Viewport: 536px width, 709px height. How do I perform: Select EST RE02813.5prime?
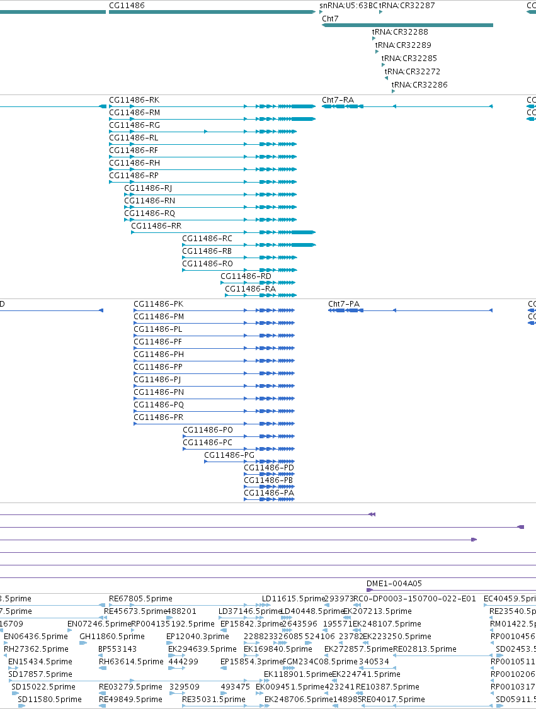click(x=425, y=649)
